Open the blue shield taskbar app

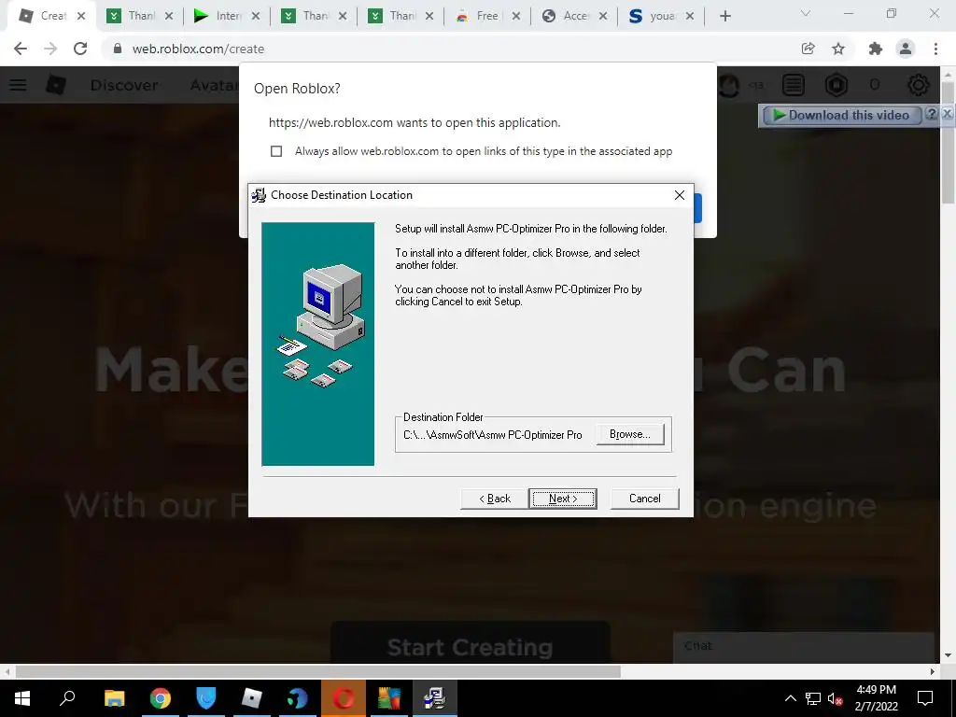point(206,698)
